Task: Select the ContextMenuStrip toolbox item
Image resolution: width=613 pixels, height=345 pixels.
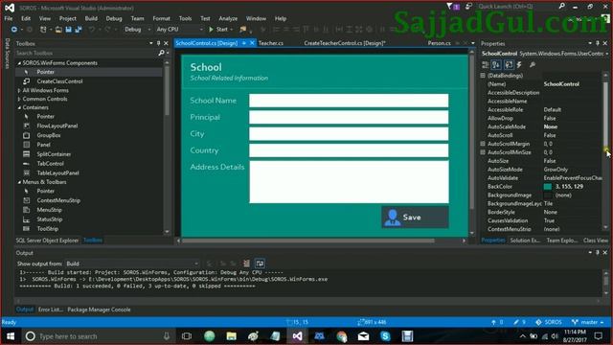Action: [58, 200]
